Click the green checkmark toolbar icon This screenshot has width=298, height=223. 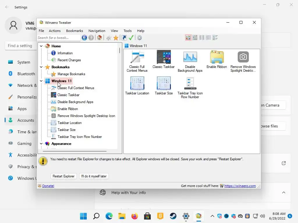click(x=131, y=38)
